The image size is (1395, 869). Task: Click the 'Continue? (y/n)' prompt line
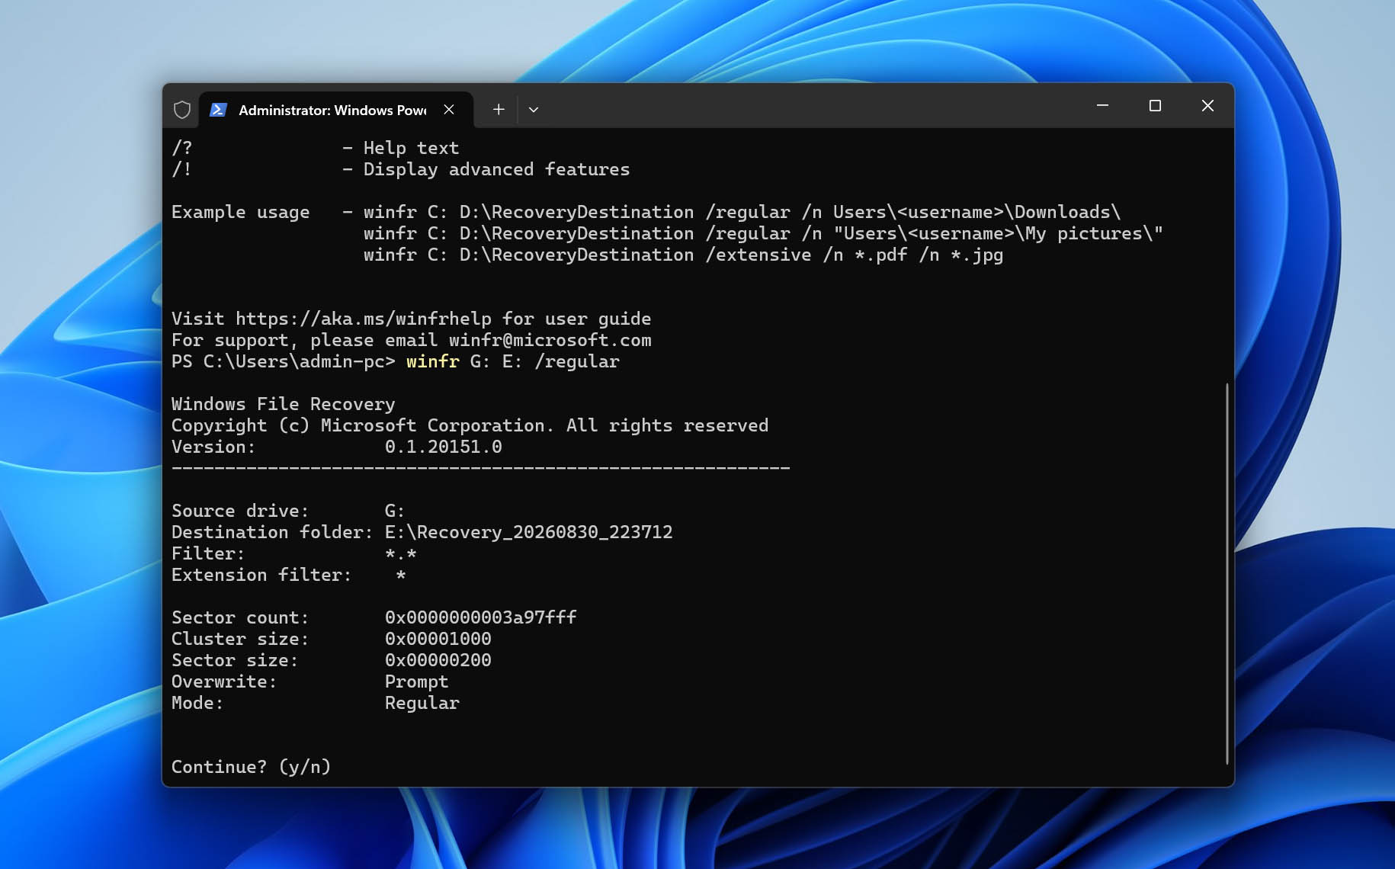[251, 767]
